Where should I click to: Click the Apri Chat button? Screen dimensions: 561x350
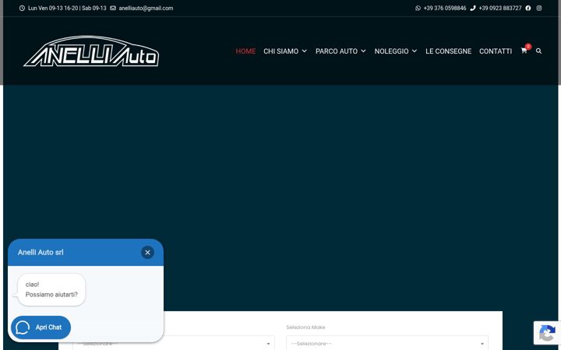pyautogui.click(x=41, y=327)
